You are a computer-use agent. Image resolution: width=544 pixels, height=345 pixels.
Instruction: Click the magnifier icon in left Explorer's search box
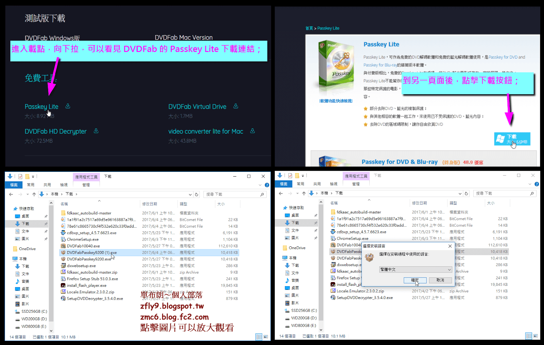coord(262,194)
